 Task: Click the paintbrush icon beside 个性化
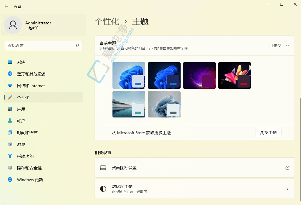pyautogui.click(x=10, y=97)
